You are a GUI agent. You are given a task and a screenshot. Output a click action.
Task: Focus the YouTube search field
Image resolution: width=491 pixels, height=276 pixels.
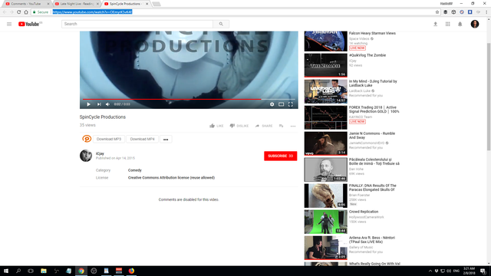coord(137,24)
